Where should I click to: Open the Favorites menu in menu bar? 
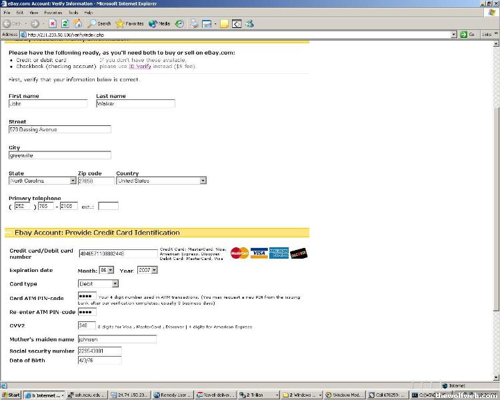coord(53,13)
